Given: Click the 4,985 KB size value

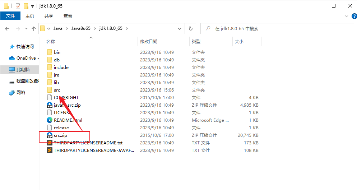Looking at the screenshot, I should [249, 105].
